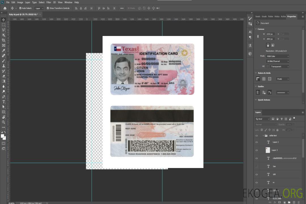Toggle the layer filter on/off switch
The height and width of the screenshot is (204, 306).
[294, 118]
